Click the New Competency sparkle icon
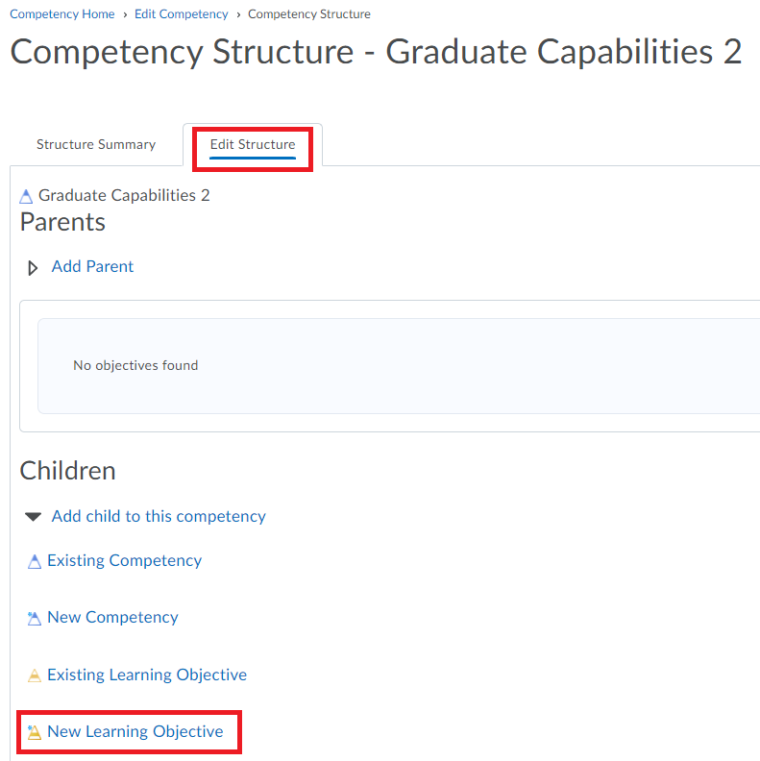The height and width of the screenshot is (761, 760). (35, 619)
